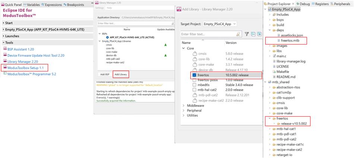Collapse the deps folder in Project Explorer
The image size is (354, 158).
pyautogui.click(x=269, y=30)
